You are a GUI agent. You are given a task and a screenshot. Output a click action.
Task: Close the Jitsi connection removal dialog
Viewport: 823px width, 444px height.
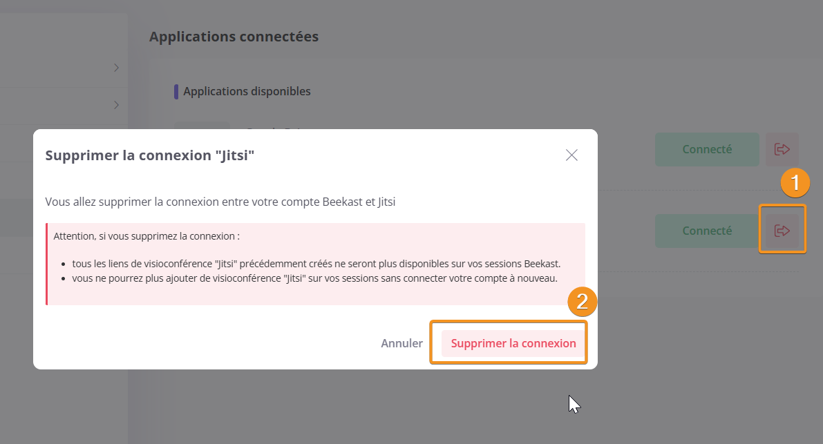click(x=571, y=155)
